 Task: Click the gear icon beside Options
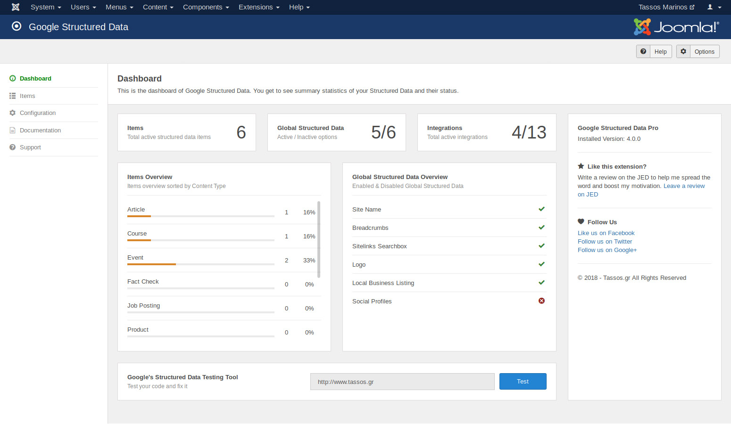click(x=683, y=51)
